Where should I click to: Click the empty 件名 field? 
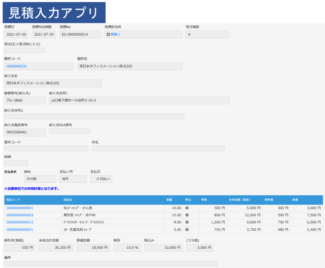158,148
